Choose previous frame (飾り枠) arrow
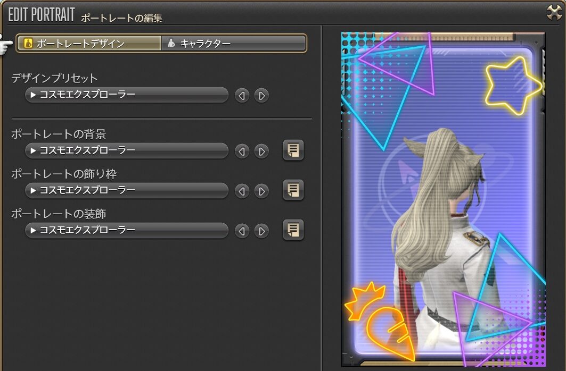Screen dimensions: 566x371 (242, 191)
